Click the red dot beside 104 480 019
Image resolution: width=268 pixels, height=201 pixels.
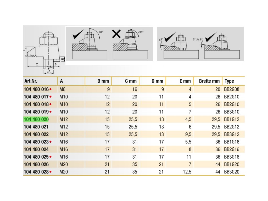[x=51, y=112]
